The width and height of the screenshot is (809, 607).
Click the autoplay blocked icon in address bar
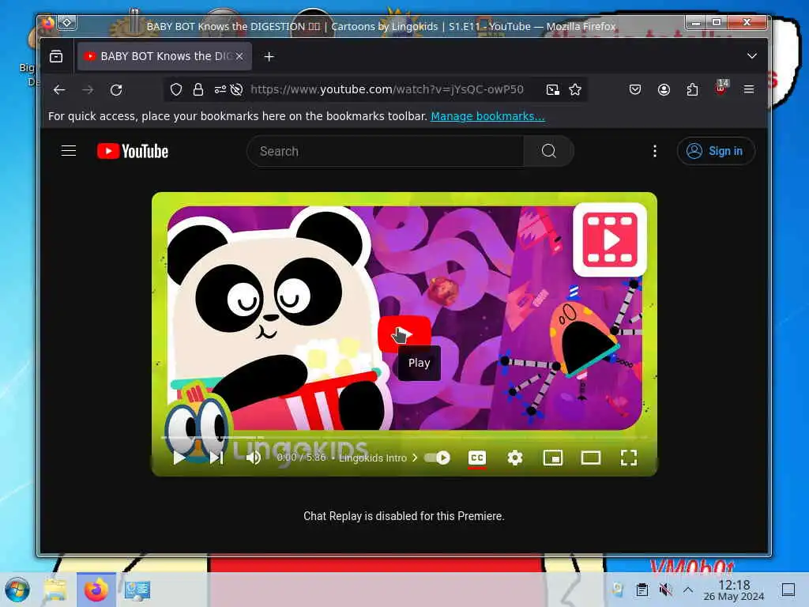pyautogui.click(x=236, y=90)
